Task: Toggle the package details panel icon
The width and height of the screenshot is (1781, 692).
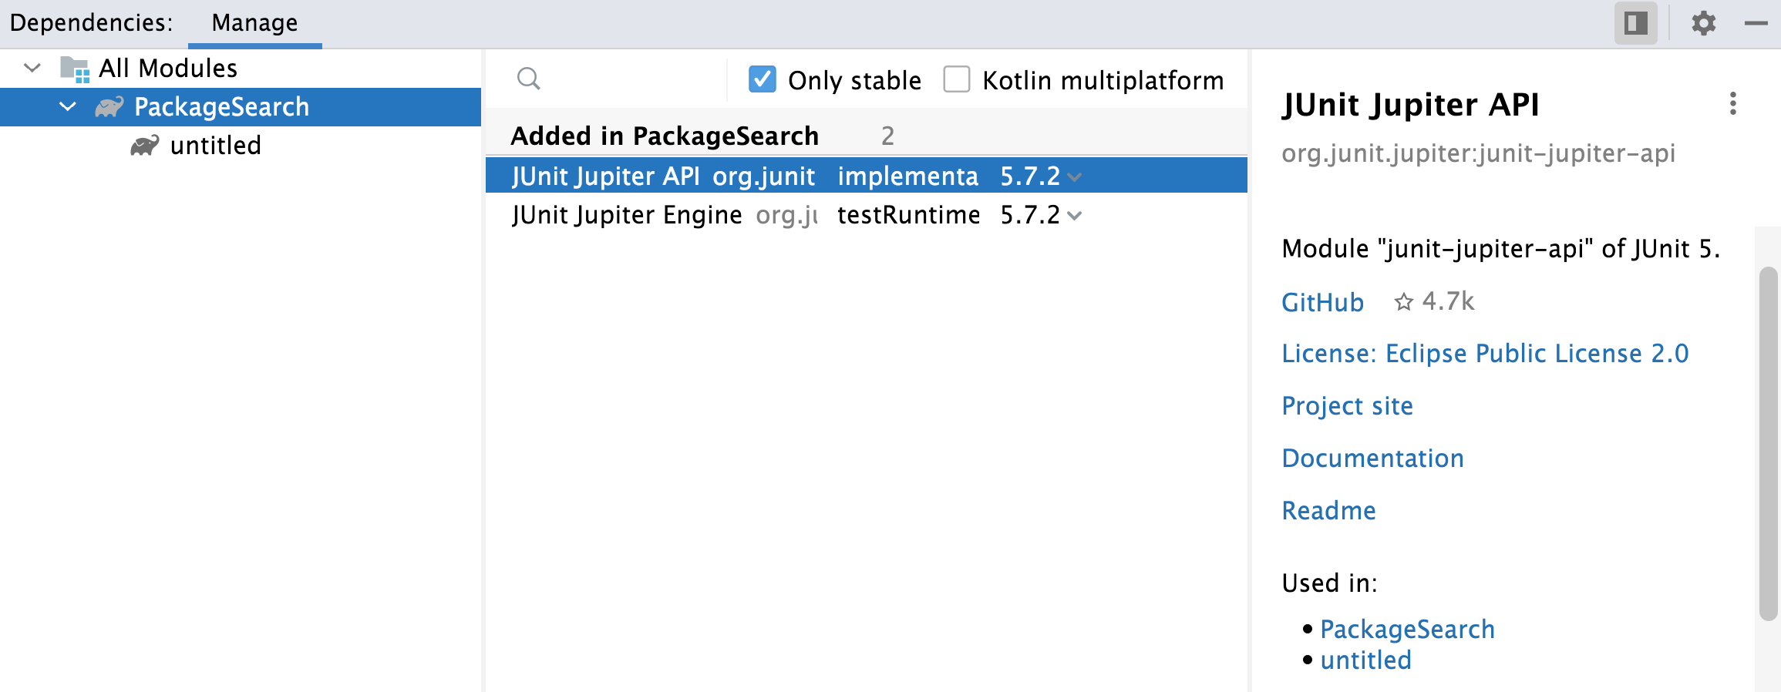Action: (x=1635, y=23)
